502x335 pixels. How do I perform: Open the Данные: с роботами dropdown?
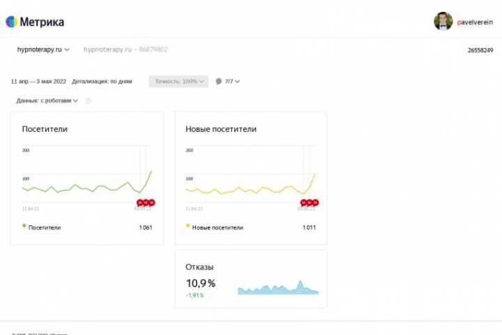(x=47, y=100)
